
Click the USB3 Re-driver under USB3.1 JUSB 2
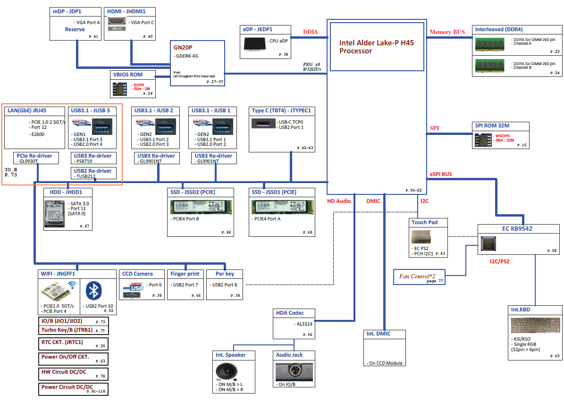(x=157, y=158)
